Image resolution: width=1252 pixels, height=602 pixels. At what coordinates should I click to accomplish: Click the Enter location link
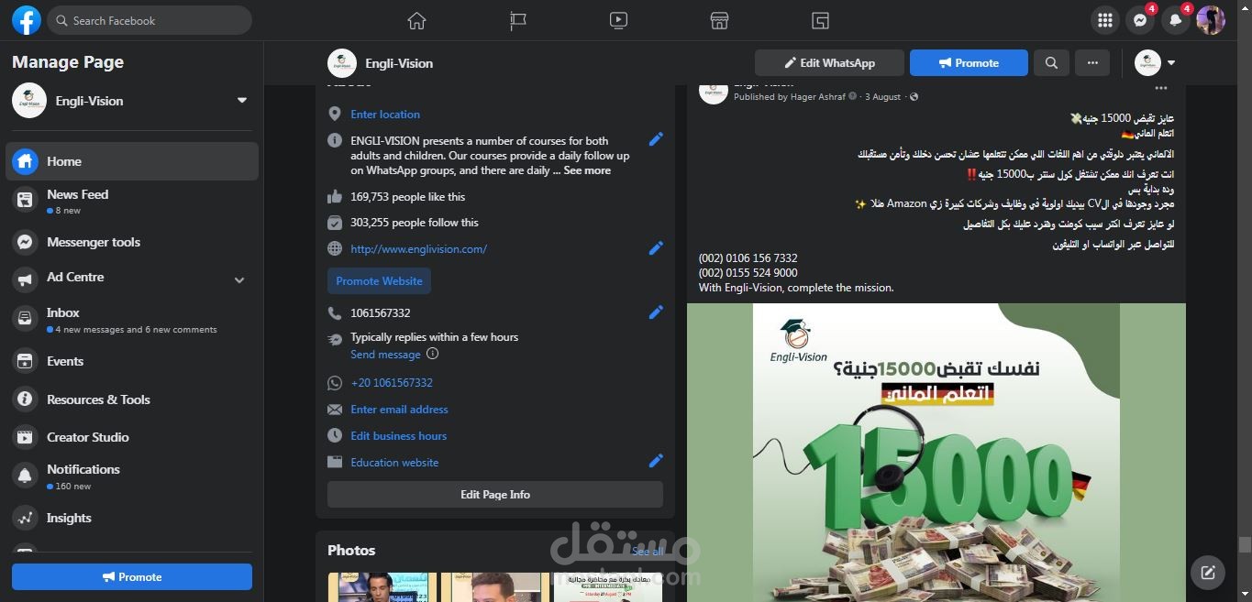tap(385, 115)
